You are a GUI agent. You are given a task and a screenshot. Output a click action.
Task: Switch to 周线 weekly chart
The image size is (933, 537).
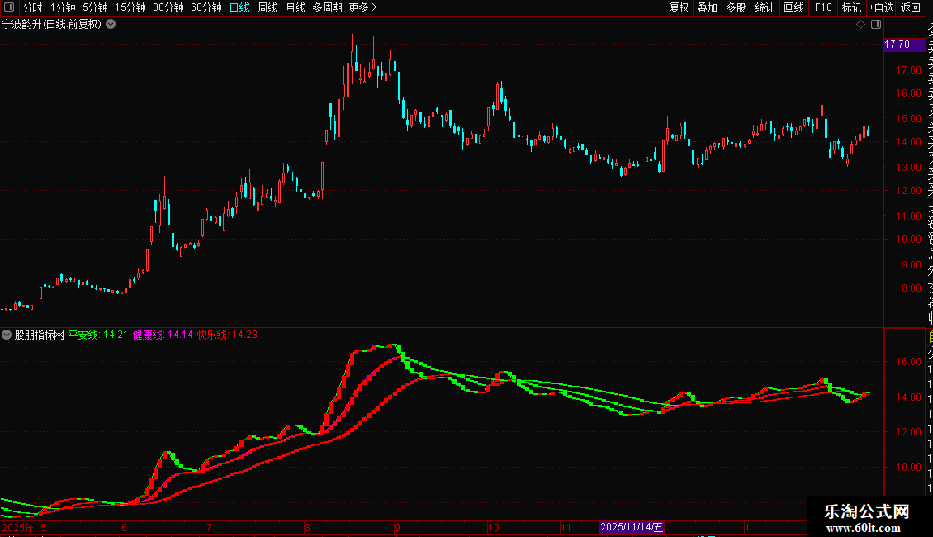pyautogui.click(x=268, y=7)
